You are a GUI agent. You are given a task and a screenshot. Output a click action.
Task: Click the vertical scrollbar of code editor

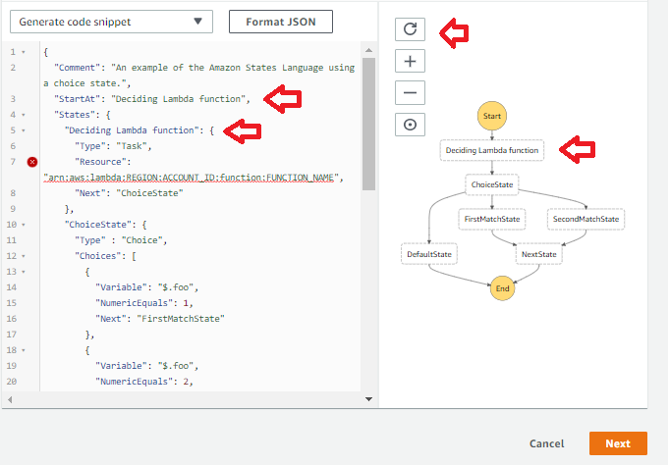point(369,118)
